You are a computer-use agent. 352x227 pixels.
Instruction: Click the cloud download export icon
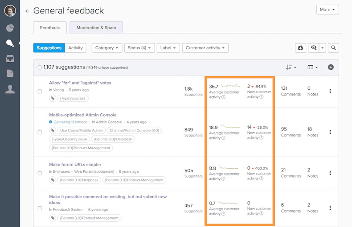[x=301, y=48]
